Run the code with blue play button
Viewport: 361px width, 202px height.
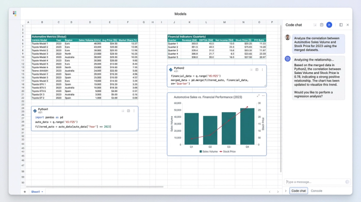click(329, 25)
